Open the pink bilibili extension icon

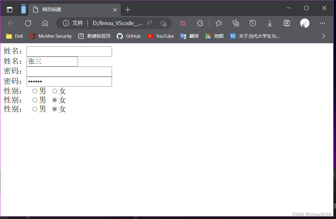pyautogui.click(x=183, y=23)
